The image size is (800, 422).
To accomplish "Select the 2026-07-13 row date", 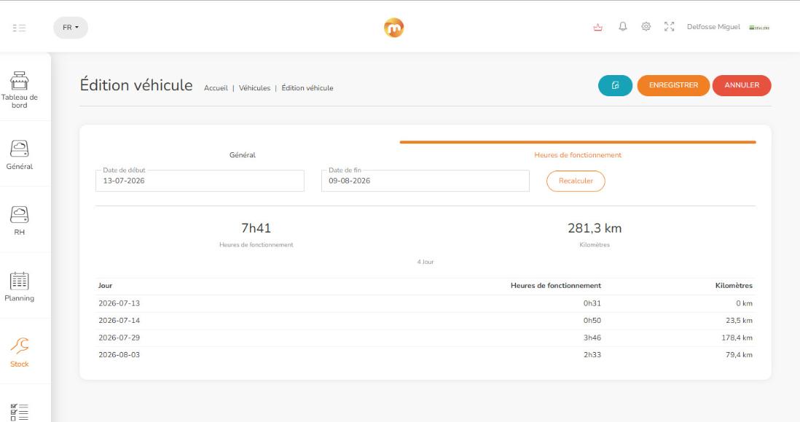I will point(119,303).
